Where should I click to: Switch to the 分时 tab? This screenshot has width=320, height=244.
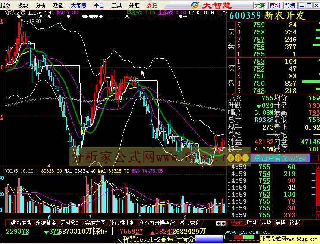coord(238,223)
